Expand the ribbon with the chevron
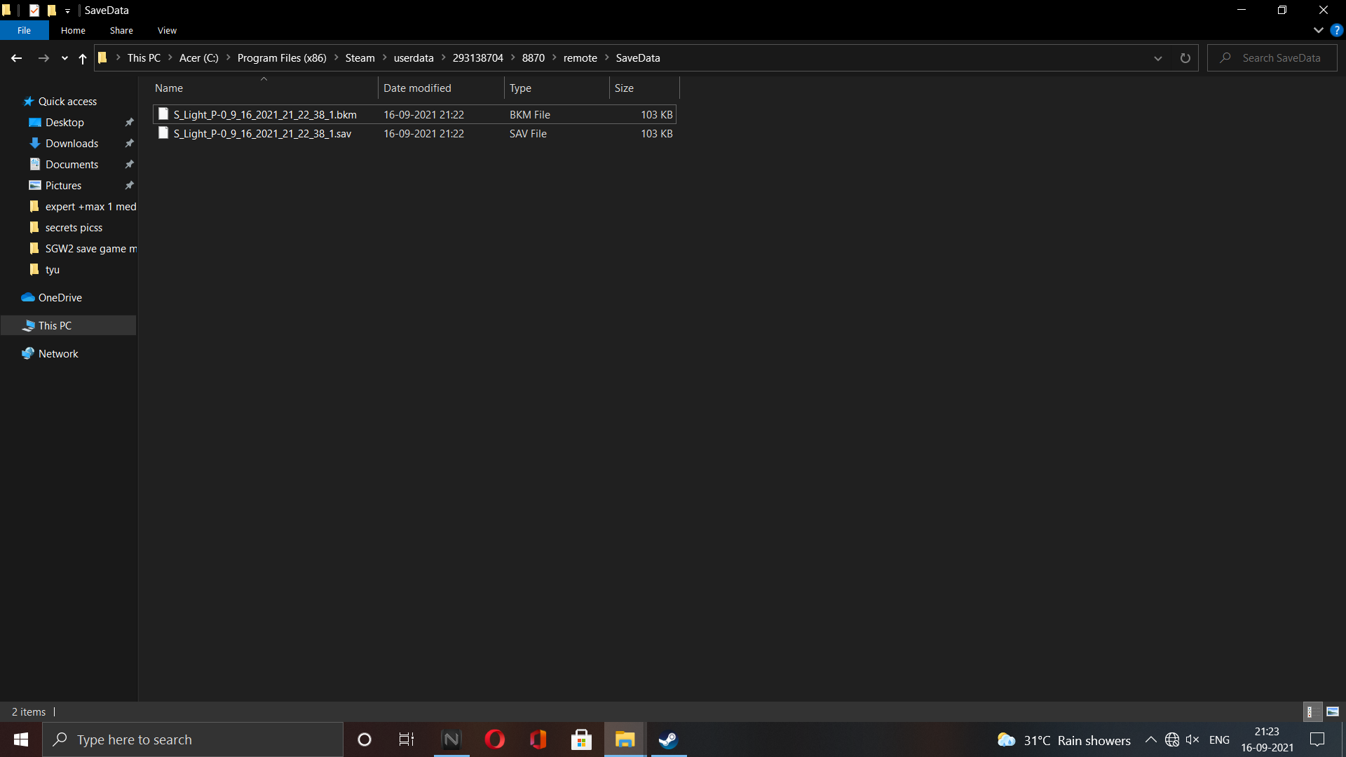This screenshot has width=1346, height=757. coord(1319,30)
